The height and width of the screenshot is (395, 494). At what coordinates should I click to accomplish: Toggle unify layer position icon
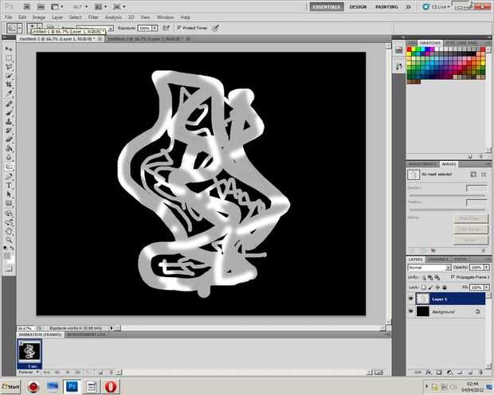pos(424,277)
